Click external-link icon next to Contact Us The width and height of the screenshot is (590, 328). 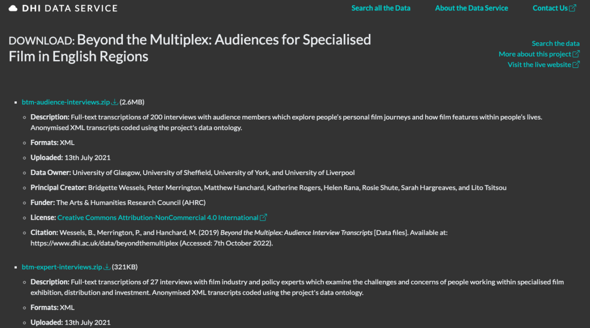pyautogui.click(x=572, y=8)
